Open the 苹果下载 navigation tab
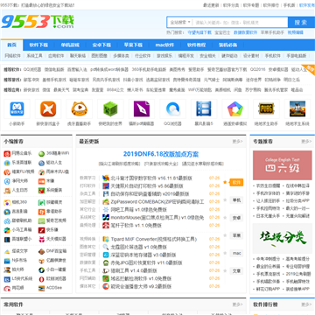This screenshot has height=315, width=315. [133, 45]
